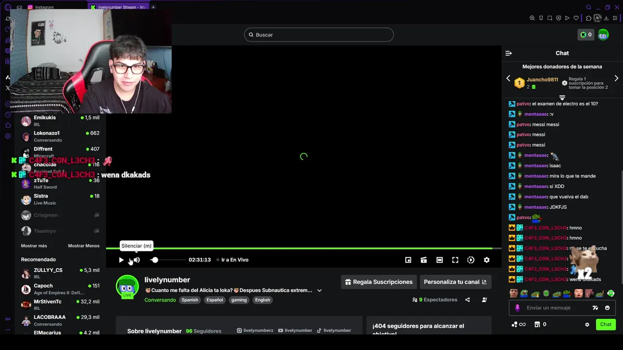
Task: Select the 'English' tag
Action: (x=262, y=300)
